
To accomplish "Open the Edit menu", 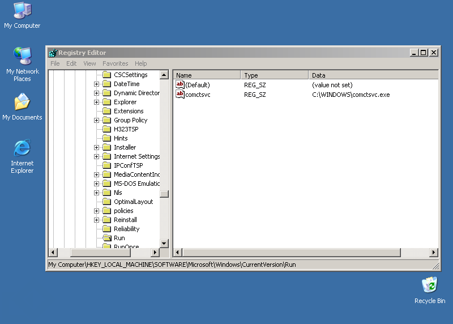I will coord(71,63).
